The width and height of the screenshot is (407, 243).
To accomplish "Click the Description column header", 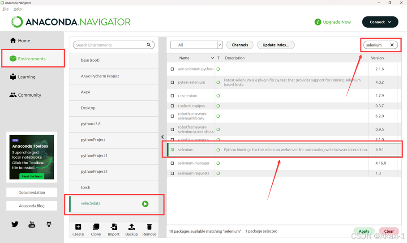I will [235, 58].
